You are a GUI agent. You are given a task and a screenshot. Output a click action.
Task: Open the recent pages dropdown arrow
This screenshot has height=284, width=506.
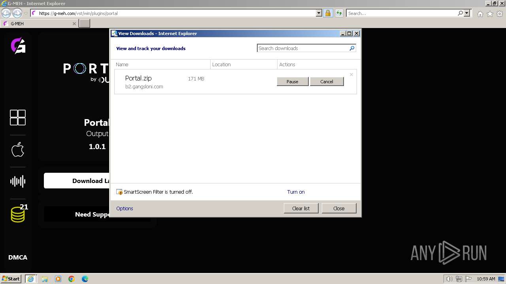pos(26,13)
